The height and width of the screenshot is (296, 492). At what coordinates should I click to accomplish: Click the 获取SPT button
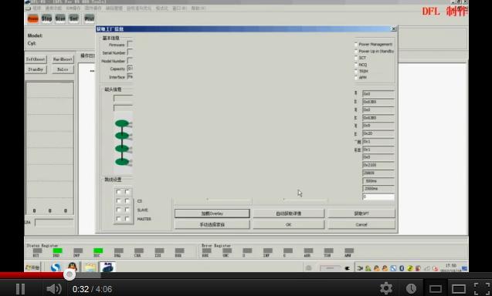(x=361, y=214)
